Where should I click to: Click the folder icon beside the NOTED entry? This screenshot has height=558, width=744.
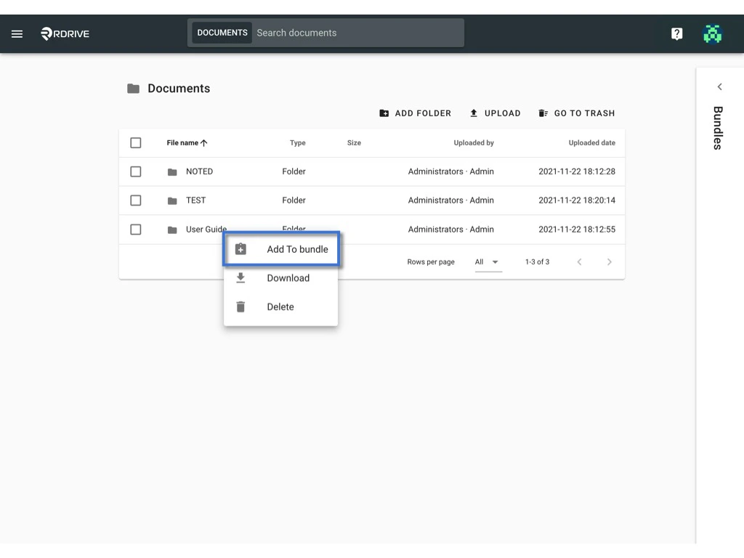coord(172,171)
